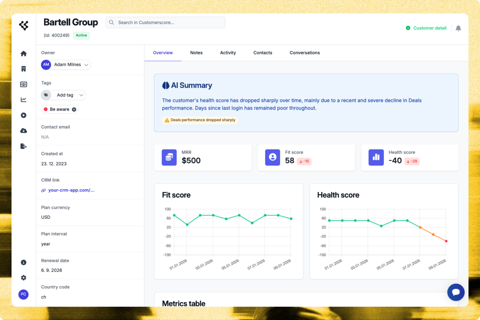Click the Customer detail link
Image resolution: width=480 pixels, height=320 pixels.
tap(429, 28)
